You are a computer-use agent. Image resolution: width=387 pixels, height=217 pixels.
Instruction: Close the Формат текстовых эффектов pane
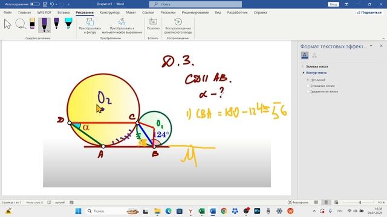coord(381,46)
